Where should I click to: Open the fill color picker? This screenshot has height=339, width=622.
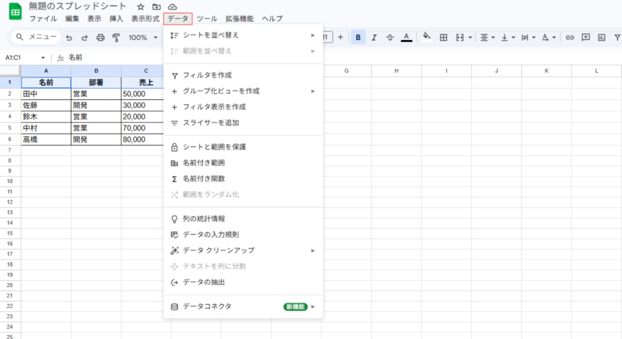tap(426, 37)
